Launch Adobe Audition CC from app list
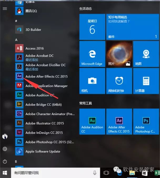This screenshot has height=178, width=160. 39,95
